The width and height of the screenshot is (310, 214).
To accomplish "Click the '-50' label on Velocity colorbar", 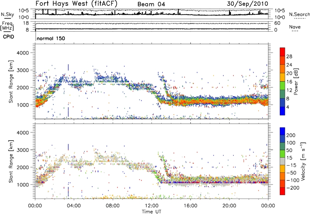I will pos(291,173).
